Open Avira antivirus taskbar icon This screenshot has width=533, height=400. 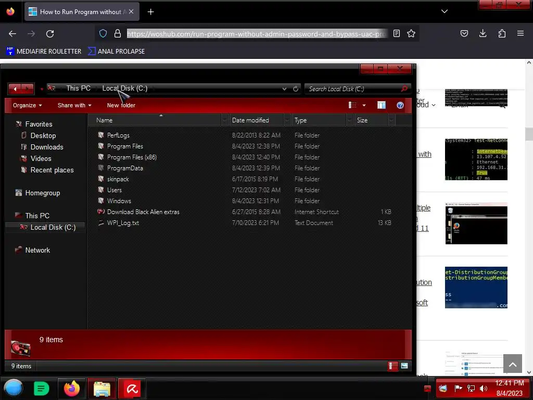tap(132, 389)
